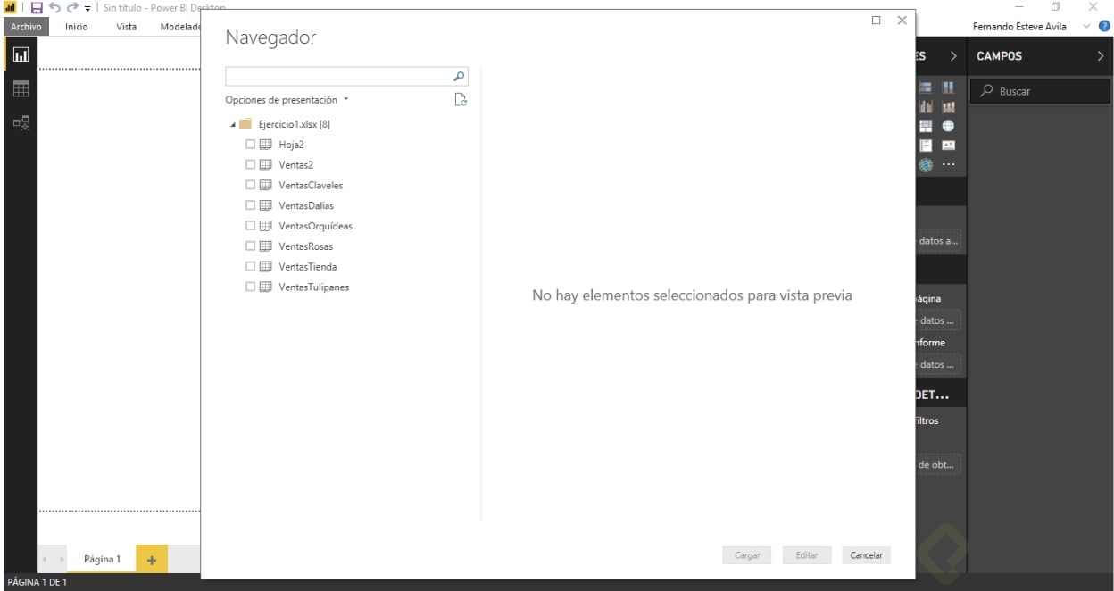Select the Página 1 page tab

click(102, 559)
